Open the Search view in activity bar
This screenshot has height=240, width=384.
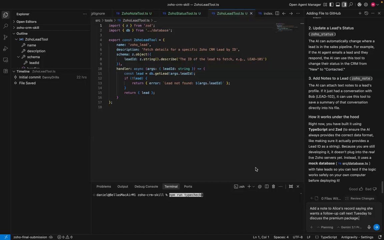5,26
